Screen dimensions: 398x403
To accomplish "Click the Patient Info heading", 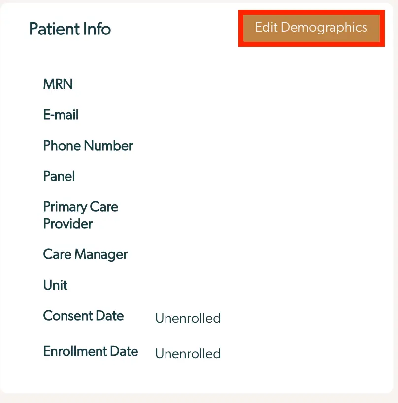I will [x=69, y=29].
